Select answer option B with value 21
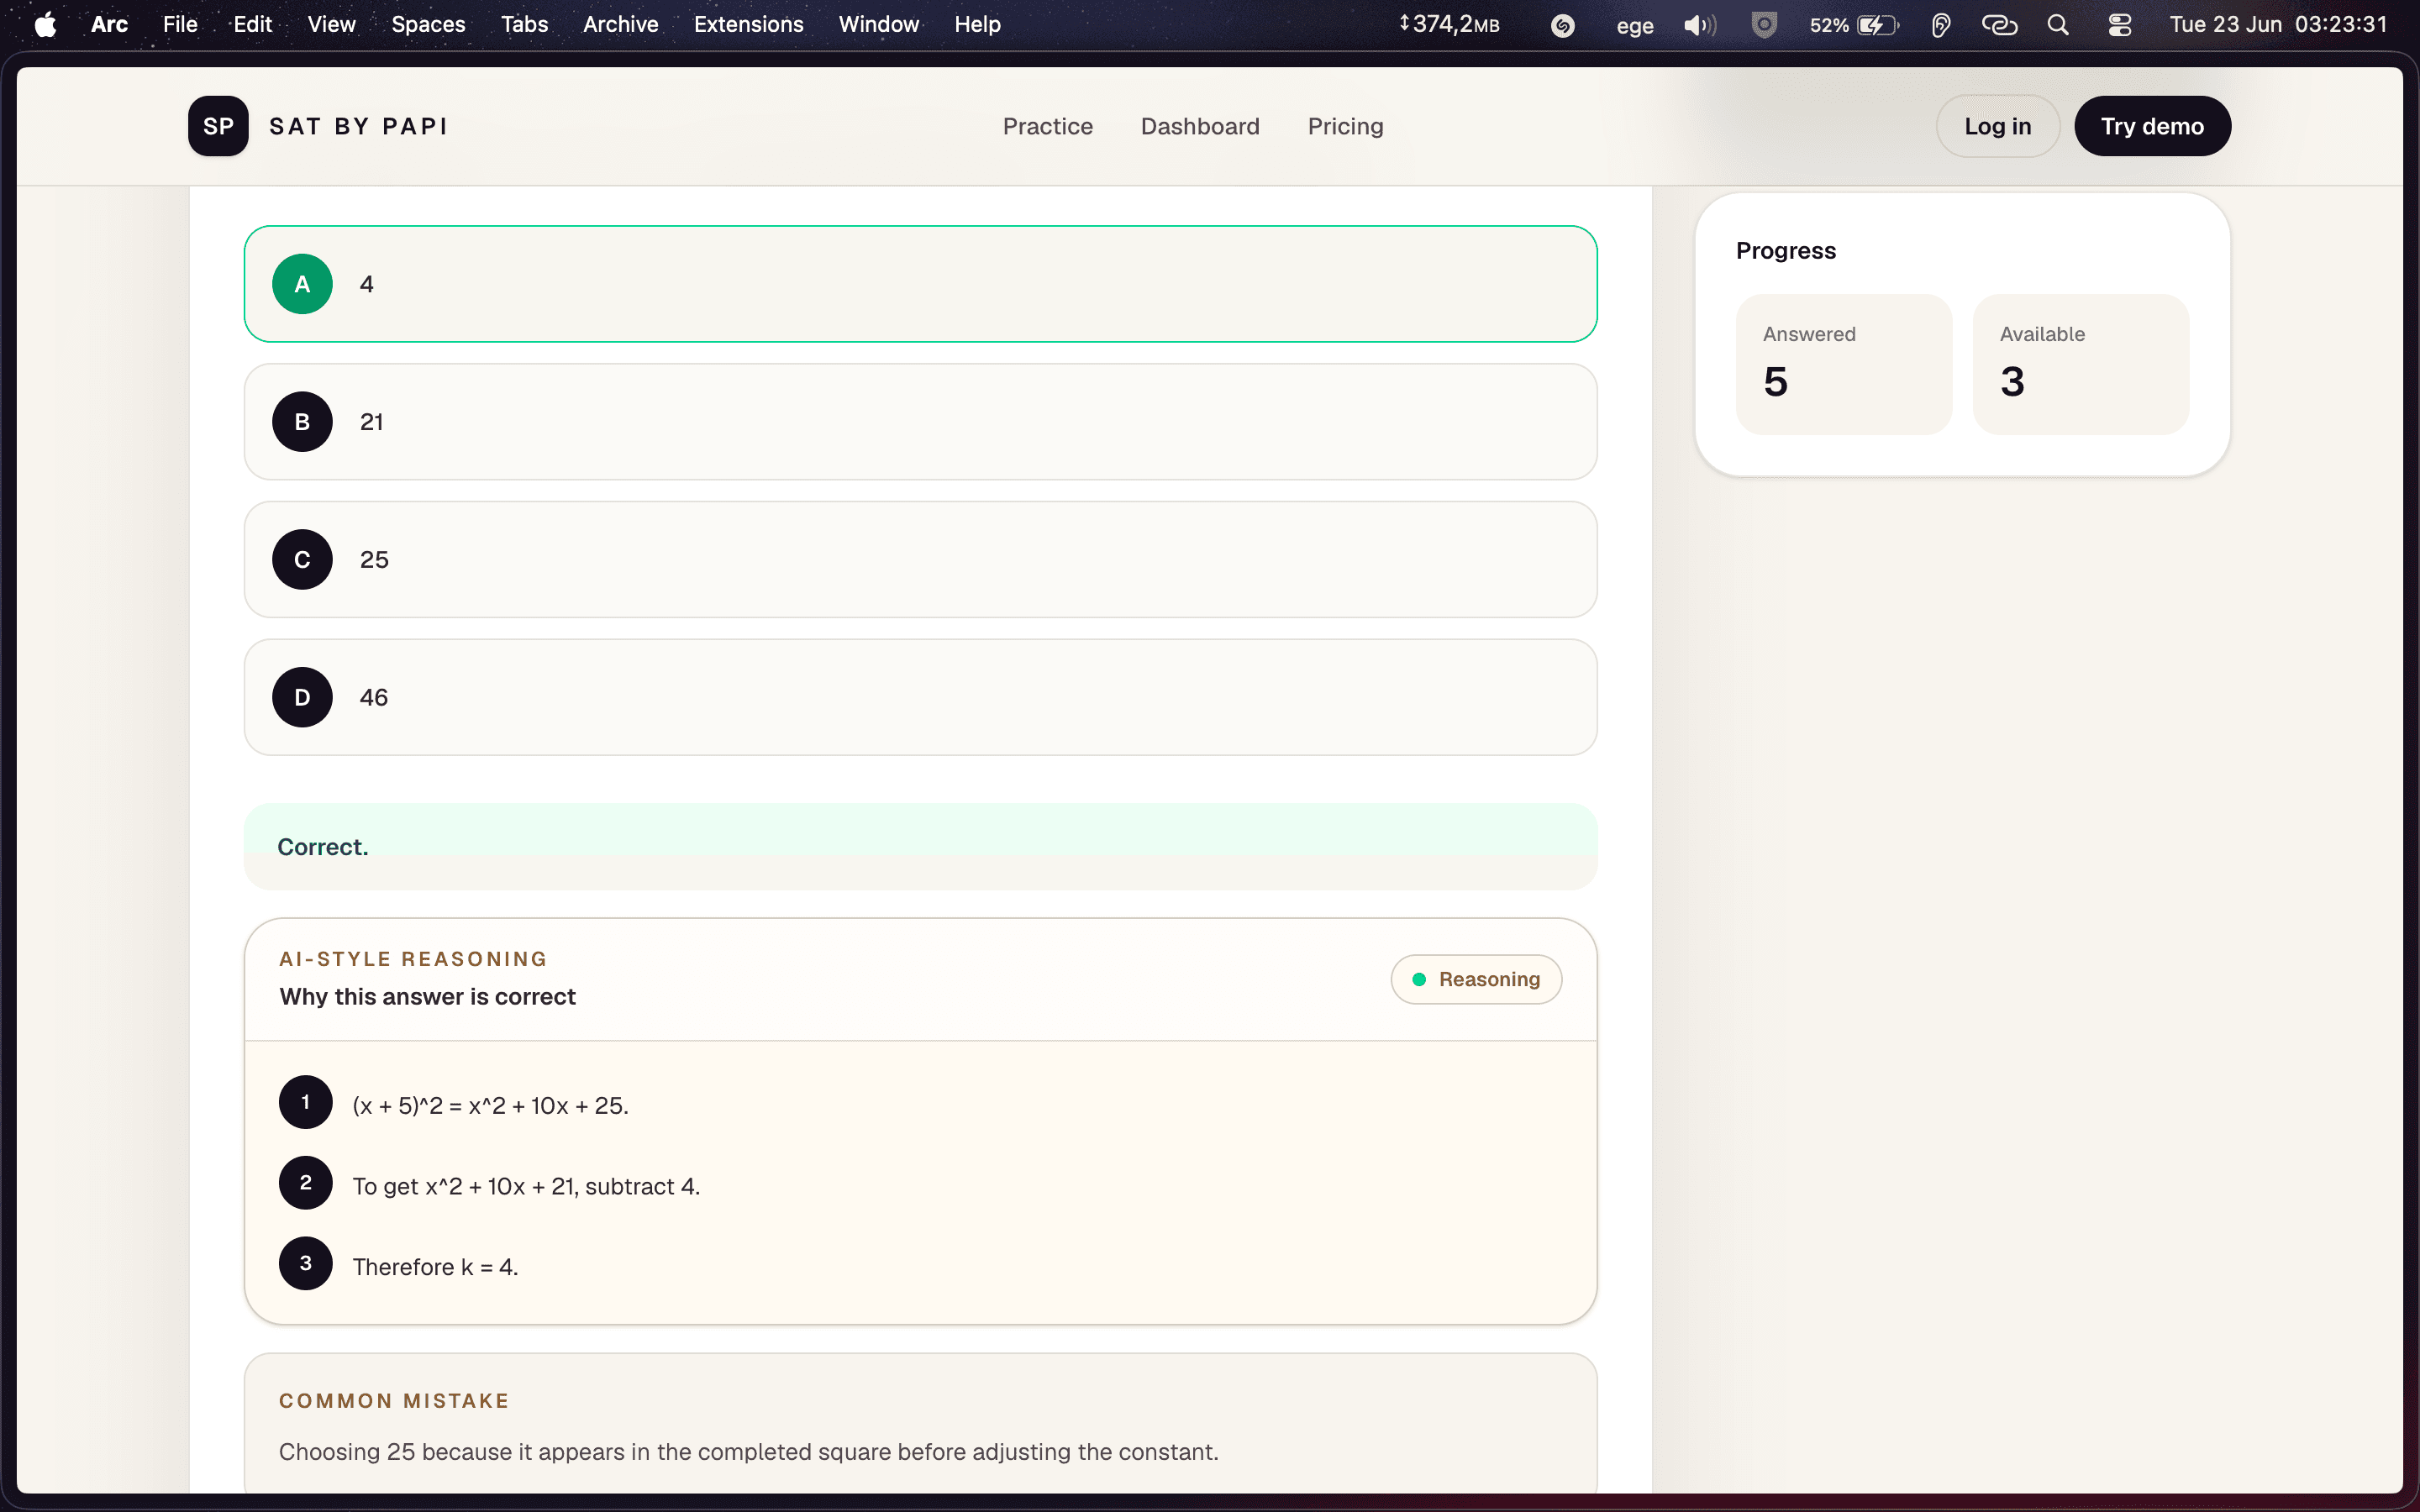This screenshot has width=2420, height=1512. (920, 422)
